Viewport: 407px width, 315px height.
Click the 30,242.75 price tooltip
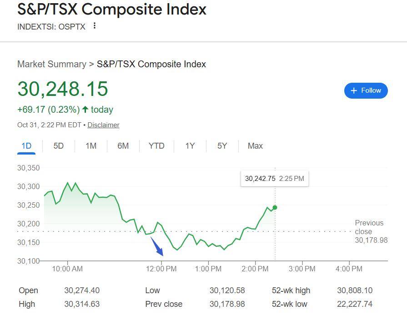pos(274,179)
